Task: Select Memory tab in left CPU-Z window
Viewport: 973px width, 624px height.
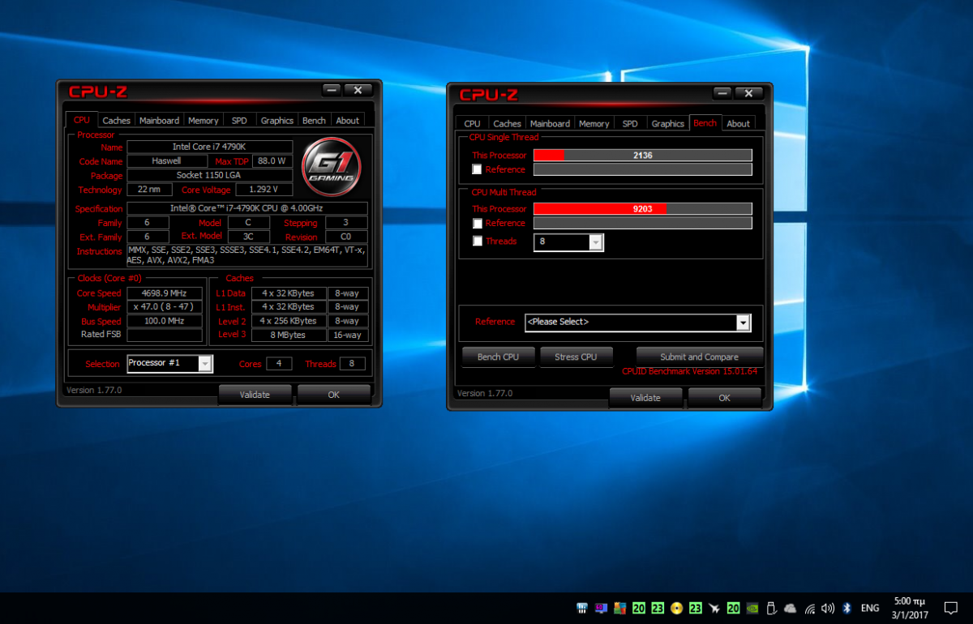Action: [203, 120]
